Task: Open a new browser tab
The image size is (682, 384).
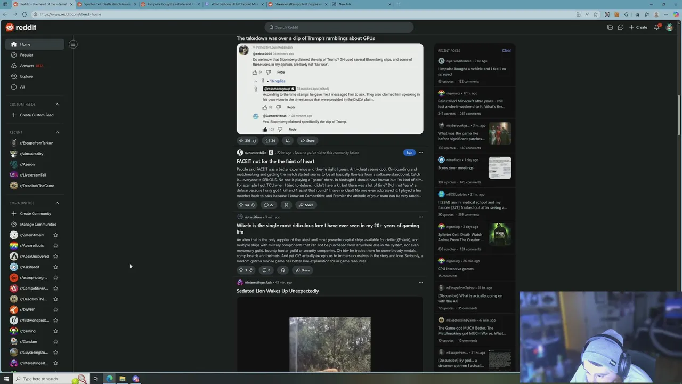Action: (399, 4)
